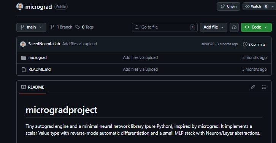Click '3 months ago' in micrograd folder row
The width and height of the screenshot is (276, 143).
(254, 57)
